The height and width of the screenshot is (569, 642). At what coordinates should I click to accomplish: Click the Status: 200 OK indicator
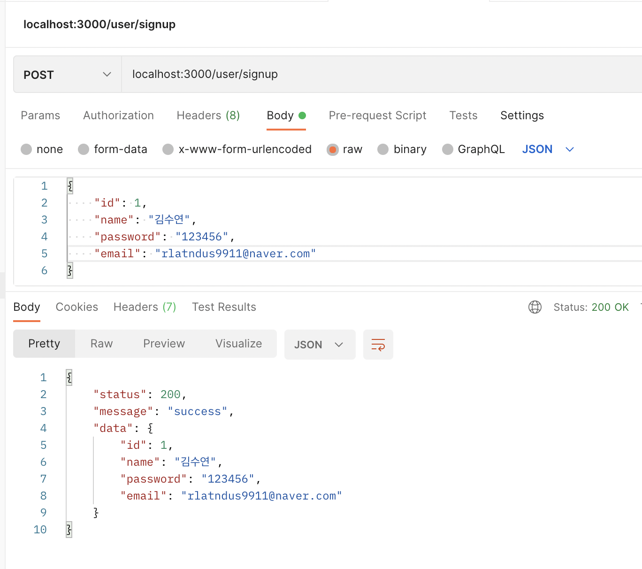pyautogui.click(x=591, y=307)
